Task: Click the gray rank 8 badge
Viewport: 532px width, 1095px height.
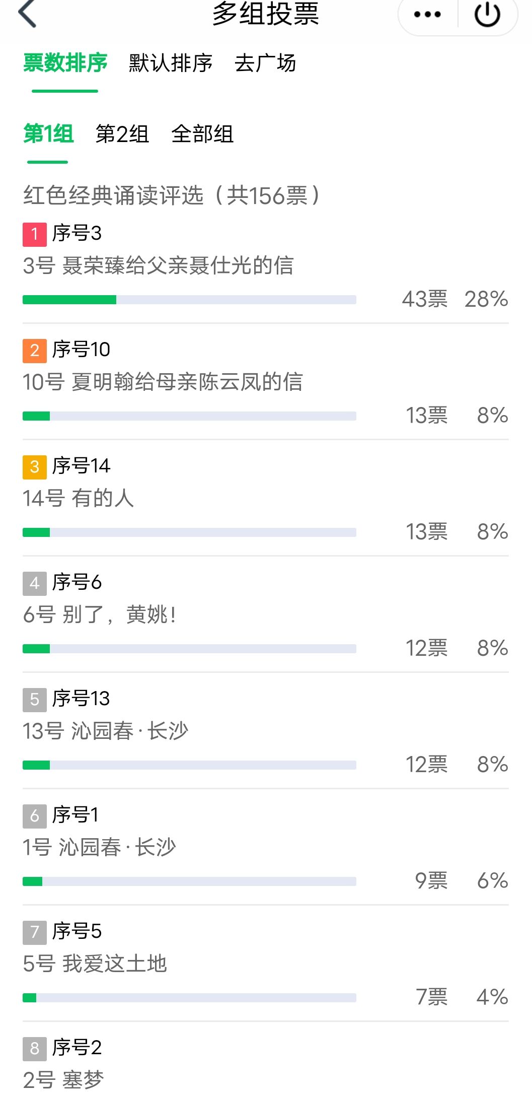Action: [x=35, y=1049]
